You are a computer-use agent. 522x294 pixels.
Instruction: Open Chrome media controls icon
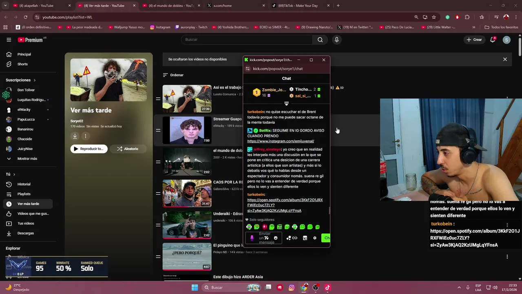pyautogui.click(x=496, y=17)
